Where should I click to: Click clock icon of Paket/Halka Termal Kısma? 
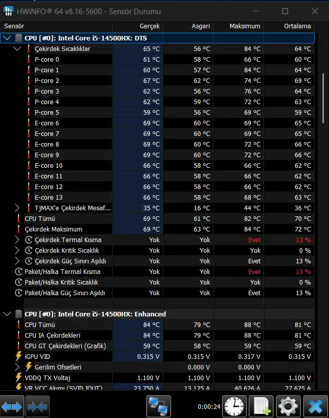pyautogui.click(x=18, y=271)
